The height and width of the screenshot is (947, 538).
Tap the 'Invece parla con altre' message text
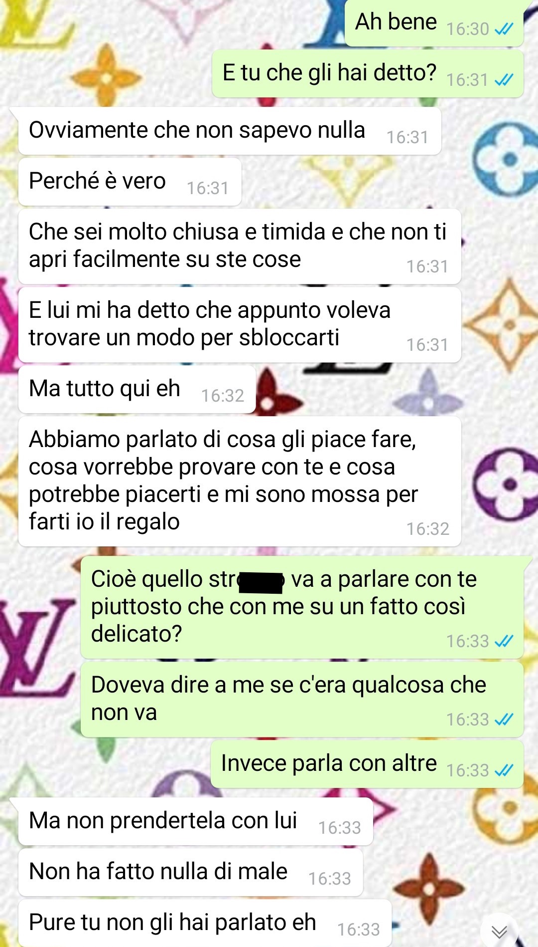tap(329, 763)
